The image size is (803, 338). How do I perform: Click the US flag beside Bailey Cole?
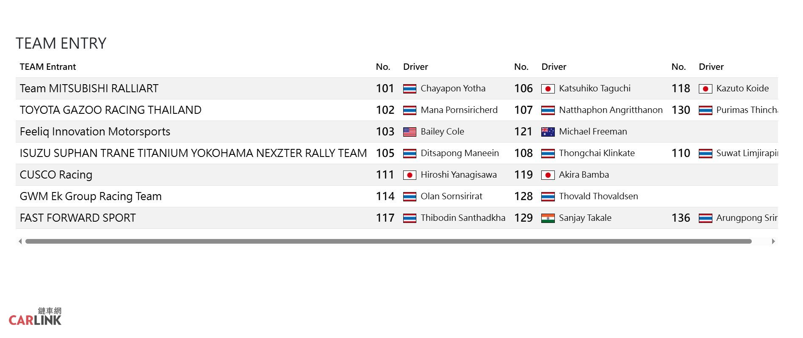[x=410, y=132]
